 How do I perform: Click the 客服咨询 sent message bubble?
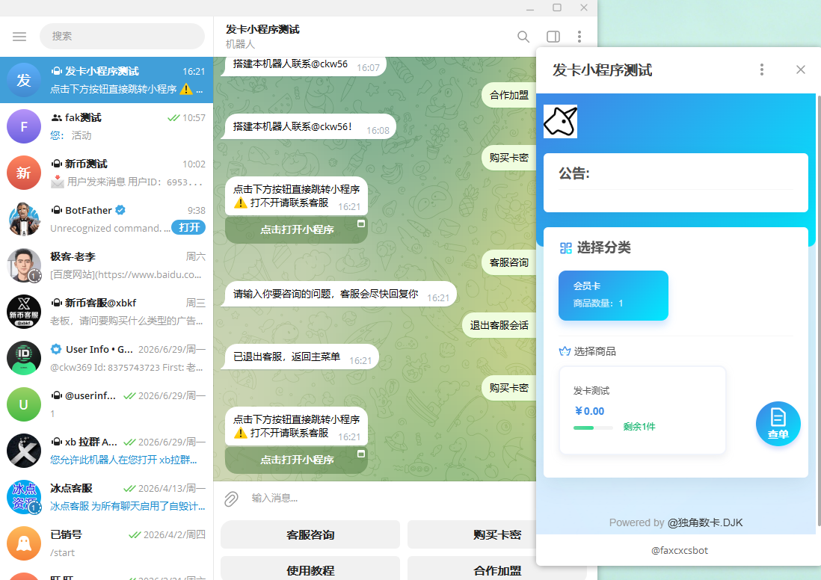[x=508, y=262]
